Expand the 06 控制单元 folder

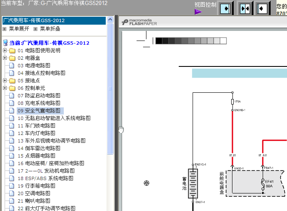tap(5, 88)
